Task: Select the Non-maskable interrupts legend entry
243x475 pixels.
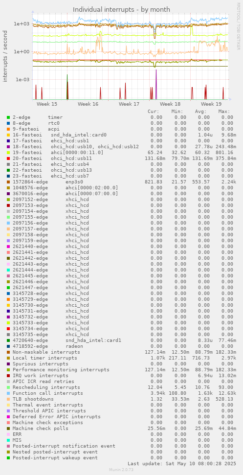Action: 46,352
